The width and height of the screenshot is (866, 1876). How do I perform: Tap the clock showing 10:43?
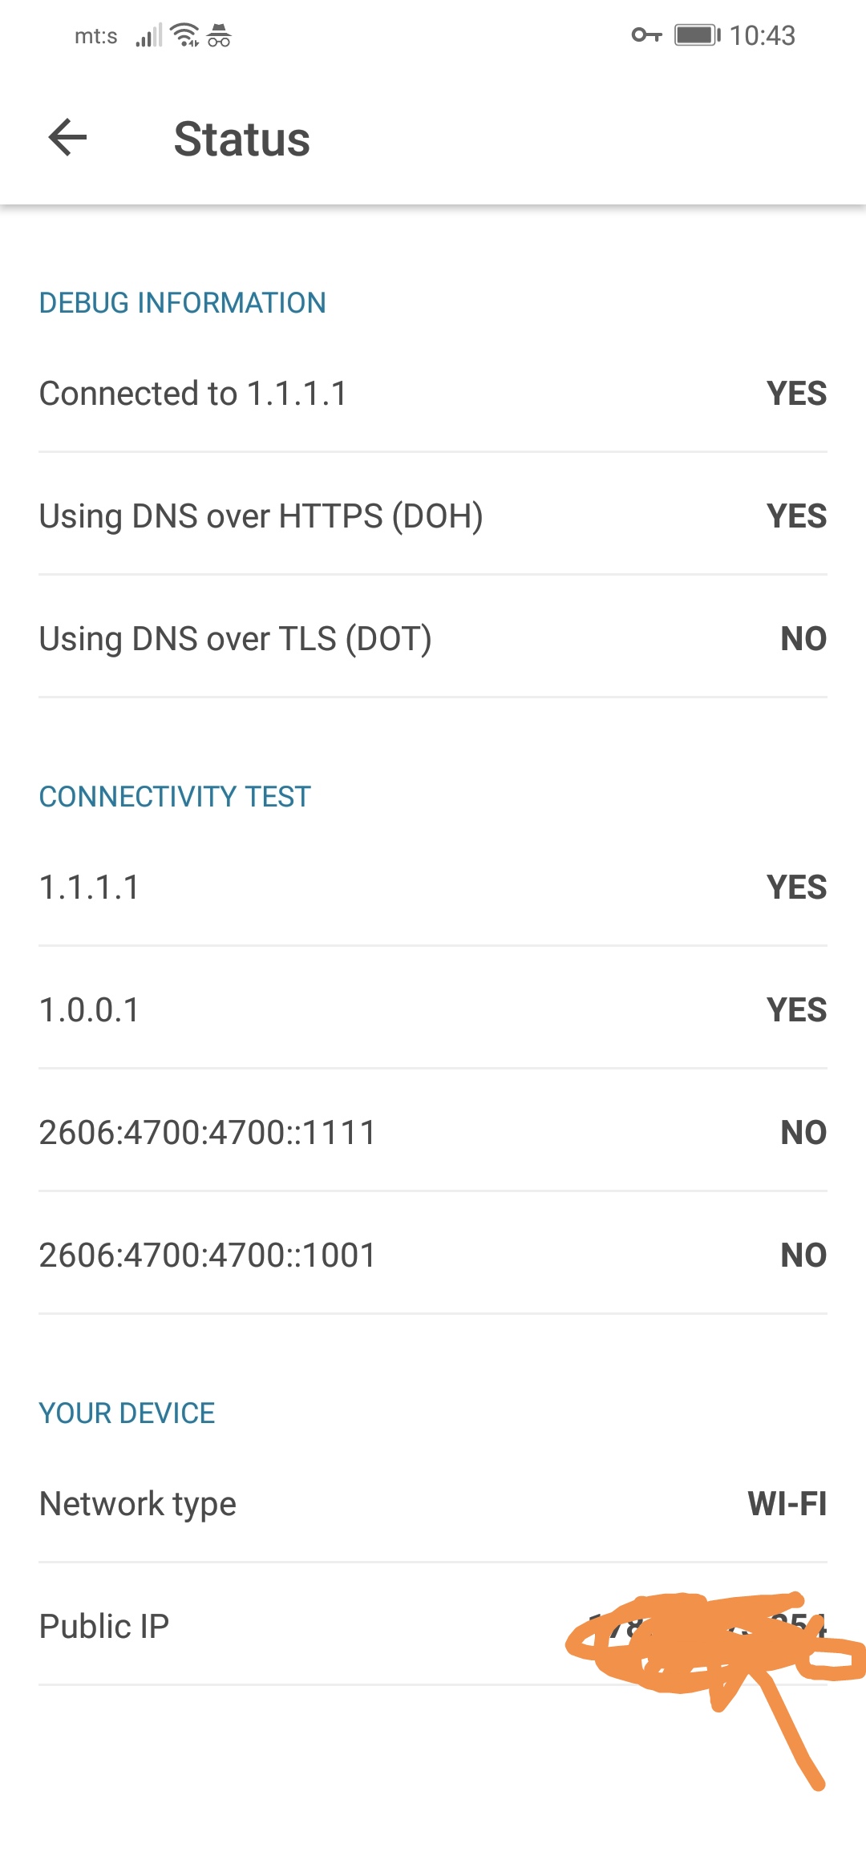pyautogui.click(x=762, y=35)
